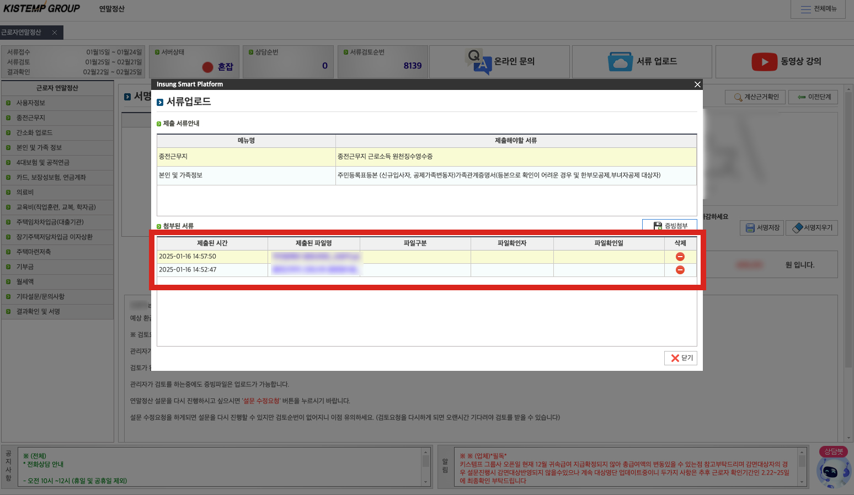854x495 pixels.
Task: Delete the file submitted at 14:52:47
Action: [x=680, y=270]
